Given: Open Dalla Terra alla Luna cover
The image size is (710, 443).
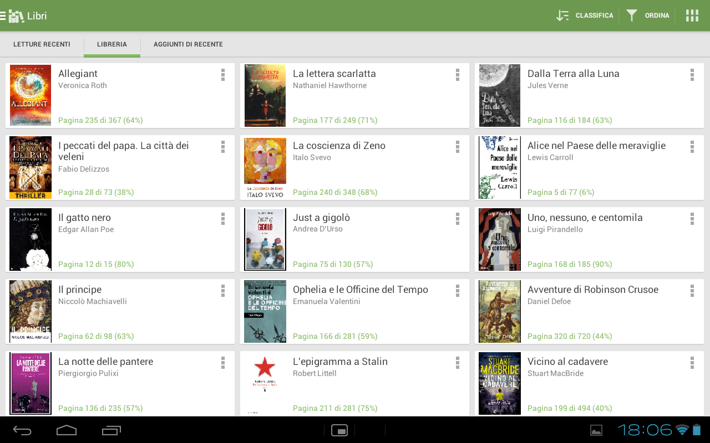Looking at the screenshot, I should tap(500, 95).
